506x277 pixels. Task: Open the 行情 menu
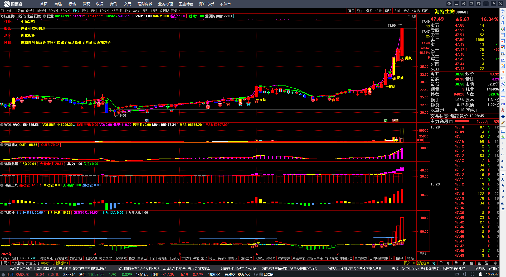(x=72, y=4)
